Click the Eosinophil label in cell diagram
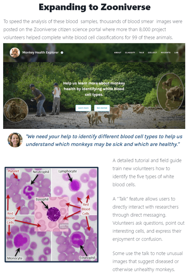This screenshot has height=276, width=190. pos(87,257)
